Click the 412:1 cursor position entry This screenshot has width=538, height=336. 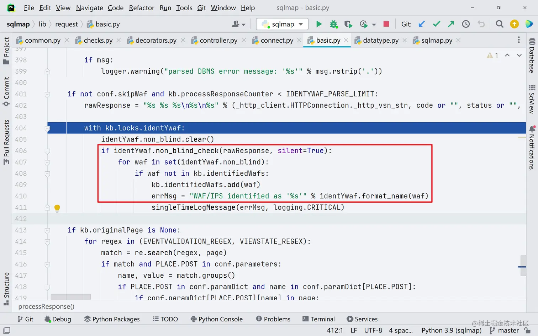pos(335,330)
